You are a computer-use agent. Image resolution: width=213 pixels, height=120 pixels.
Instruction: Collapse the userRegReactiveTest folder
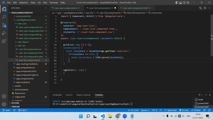click(x=26, y=20)
